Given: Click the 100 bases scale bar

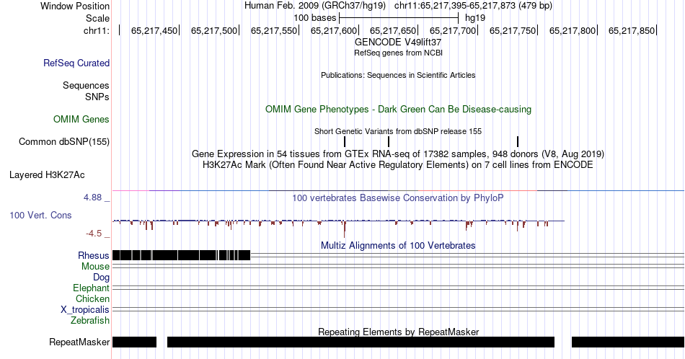Looking at the screenshot, I should (399, 18).
